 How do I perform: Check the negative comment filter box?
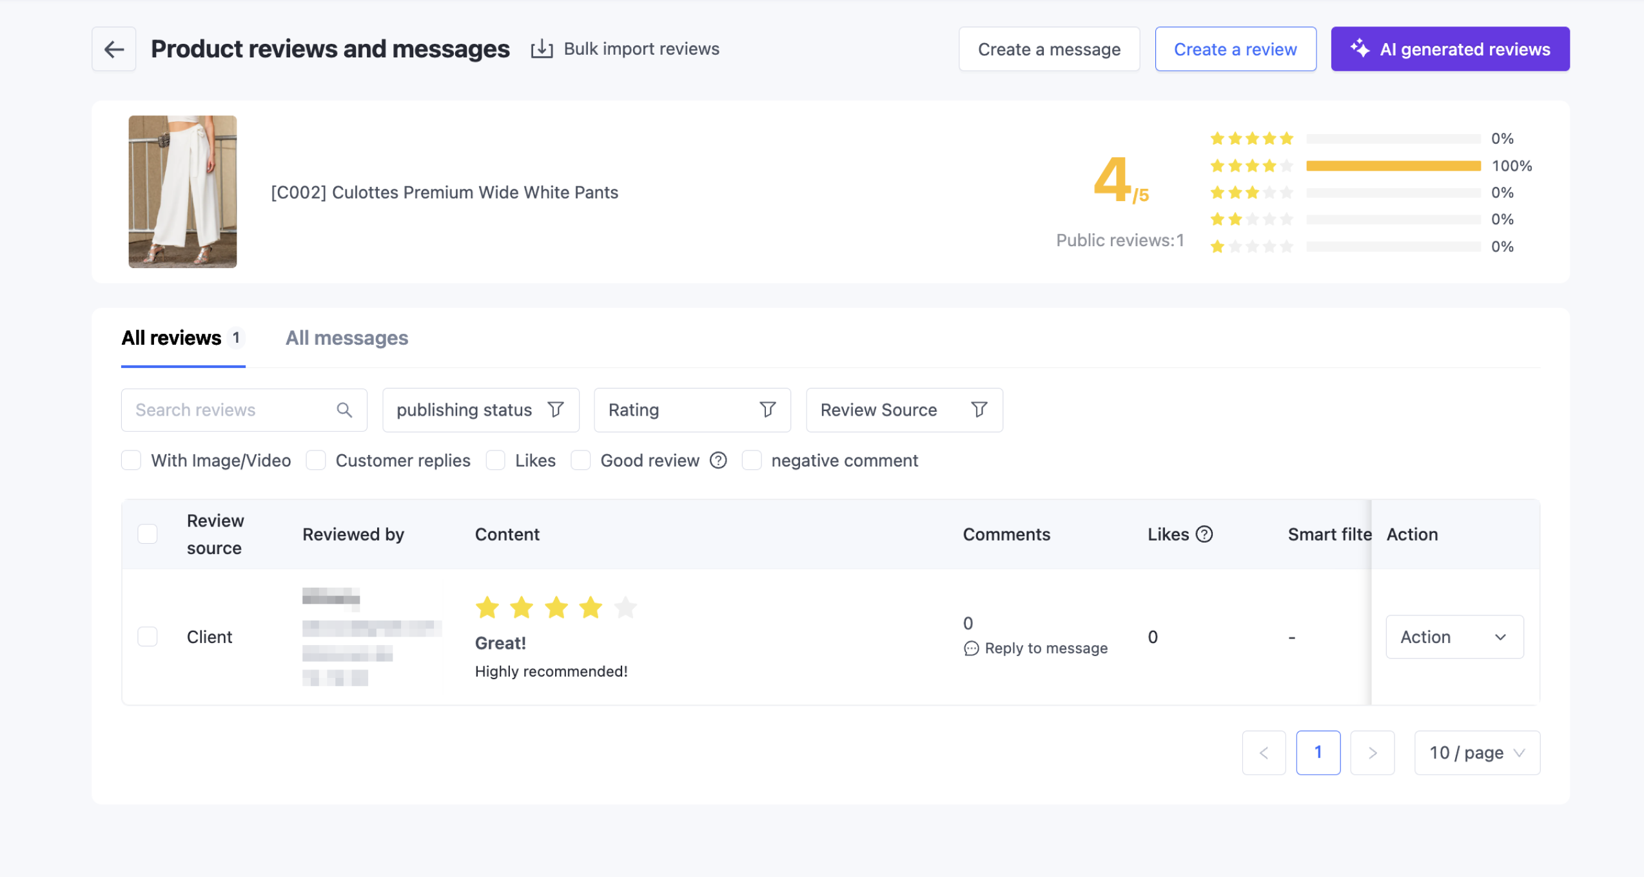coord(752,460)
